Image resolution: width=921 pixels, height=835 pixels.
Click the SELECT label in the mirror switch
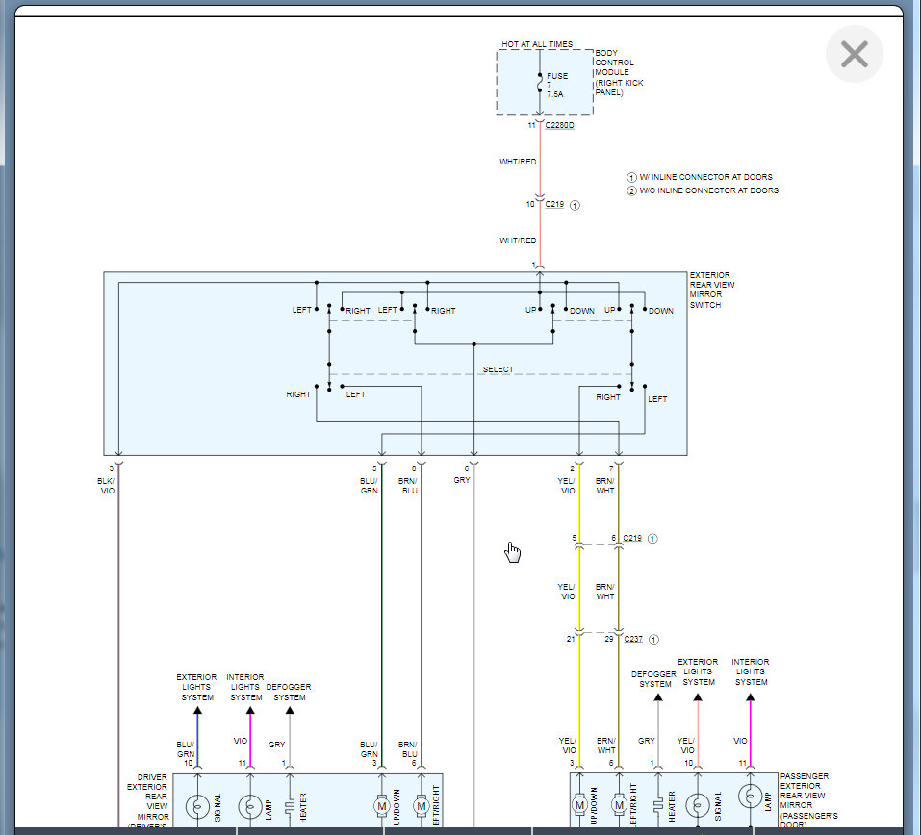(x=499, y=369)
